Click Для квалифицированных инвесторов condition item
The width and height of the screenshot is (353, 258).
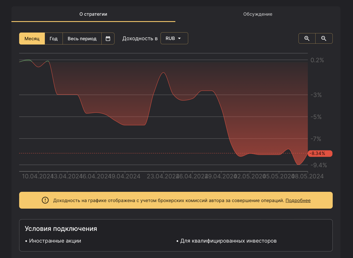click(228, 241)
